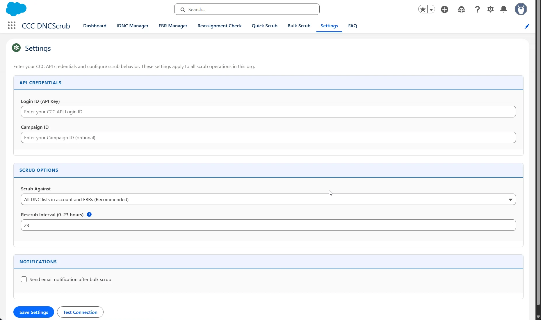Open the Quick Scrub tab
Screen dimensions: 541x320
click(x=265, y=26)
